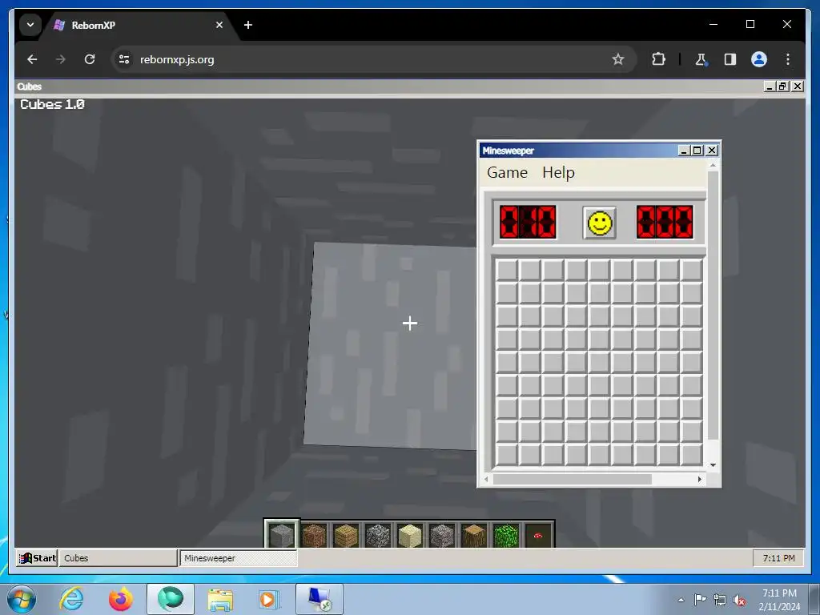The width and height of the screenshot is (820, 615).
Task: Switch to Cubes in the XP taskbar
Action: tap(119, 558)
